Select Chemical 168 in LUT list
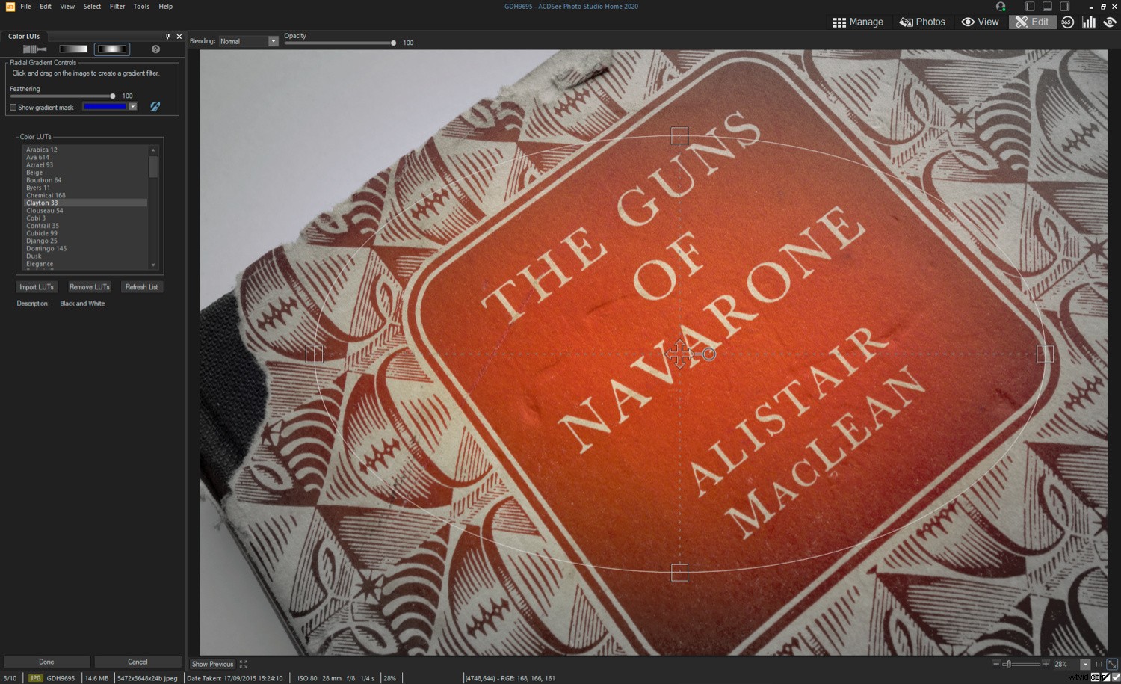 (46, 195)
